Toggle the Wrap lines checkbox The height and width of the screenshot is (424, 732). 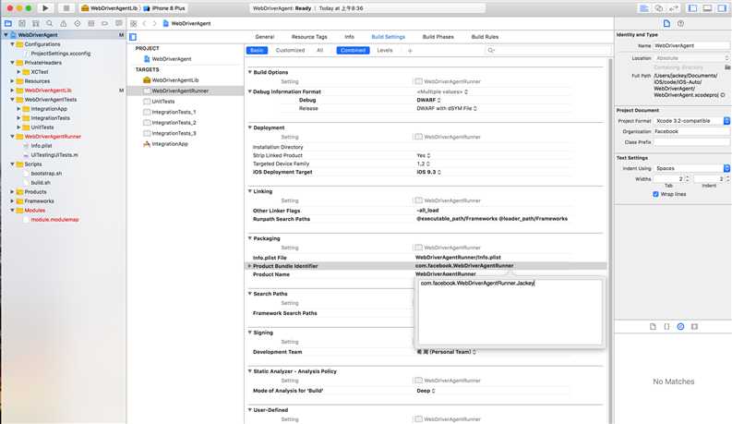click(x=655, y=194)
